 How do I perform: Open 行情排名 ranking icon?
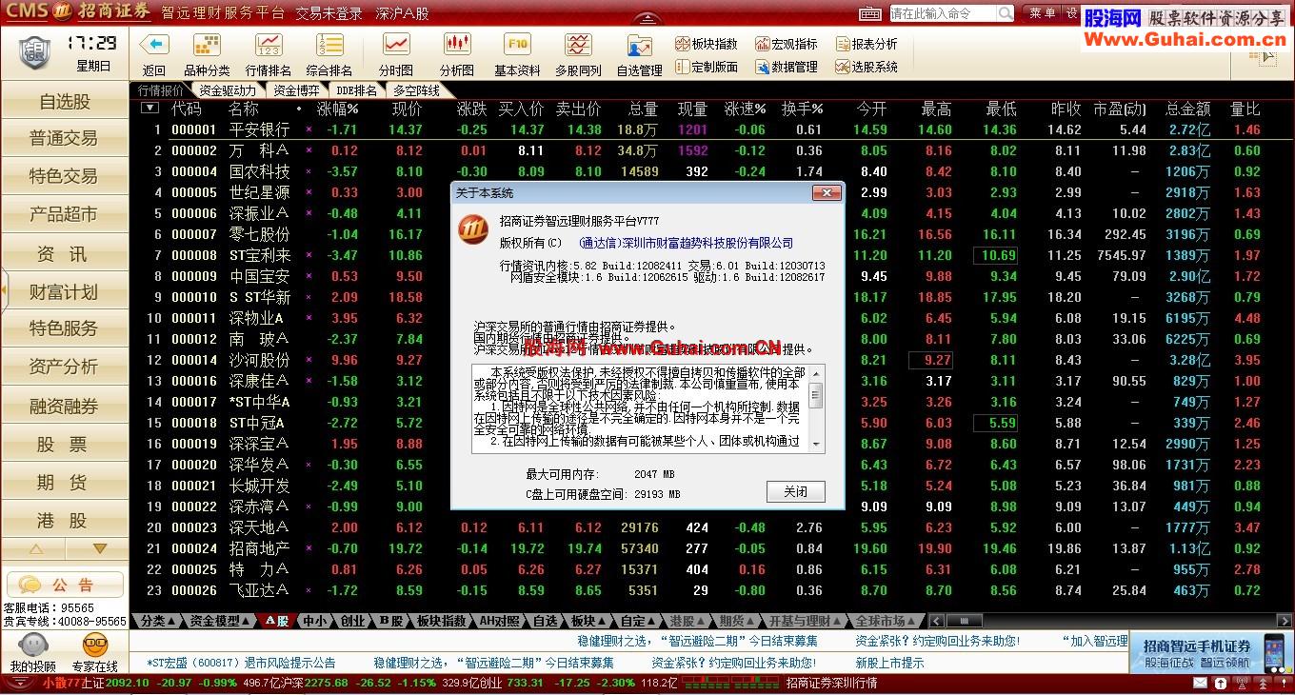(269, 45)
